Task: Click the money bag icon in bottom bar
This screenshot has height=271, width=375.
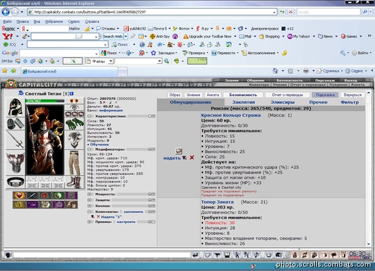Action: tap(295, 255)
